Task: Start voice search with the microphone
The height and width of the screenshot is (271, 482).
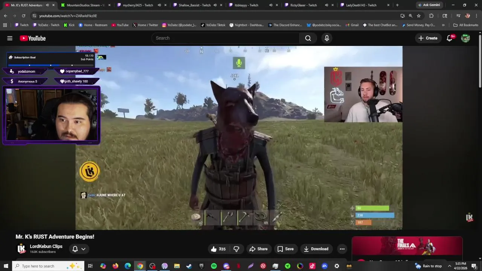Action: [327, 38]
